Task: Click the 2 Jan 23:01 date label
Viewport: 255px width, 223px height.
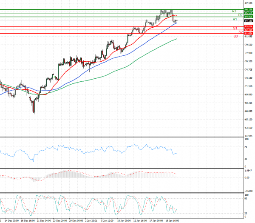Action: pos(91,221)
